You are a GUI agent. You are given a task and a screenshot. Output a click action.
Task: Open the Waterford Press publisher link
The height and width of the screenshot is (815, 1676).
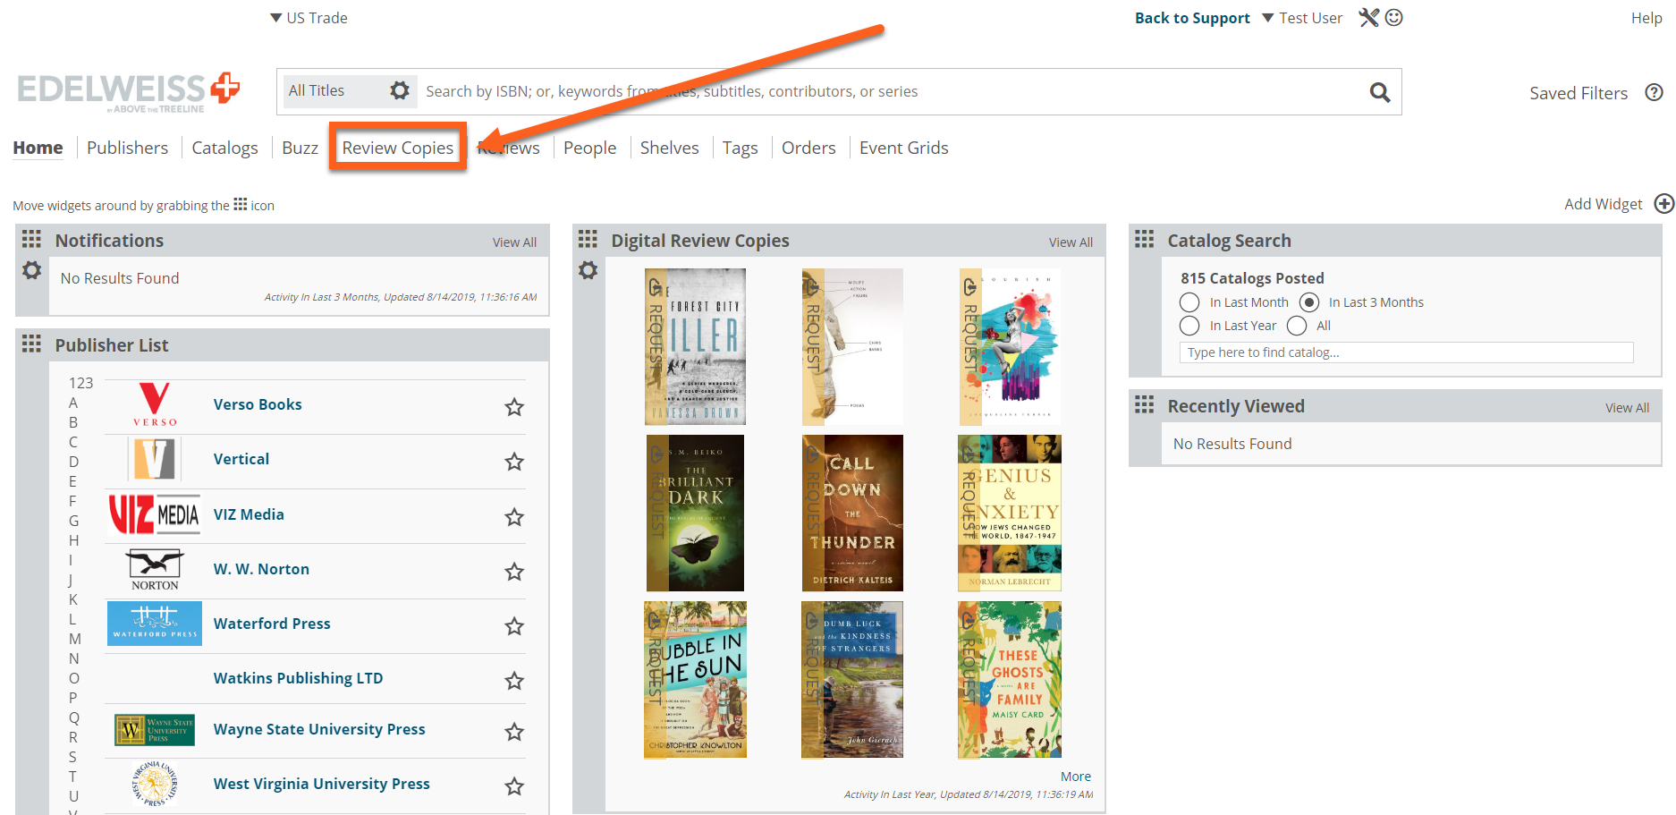[x=272, y=624]
